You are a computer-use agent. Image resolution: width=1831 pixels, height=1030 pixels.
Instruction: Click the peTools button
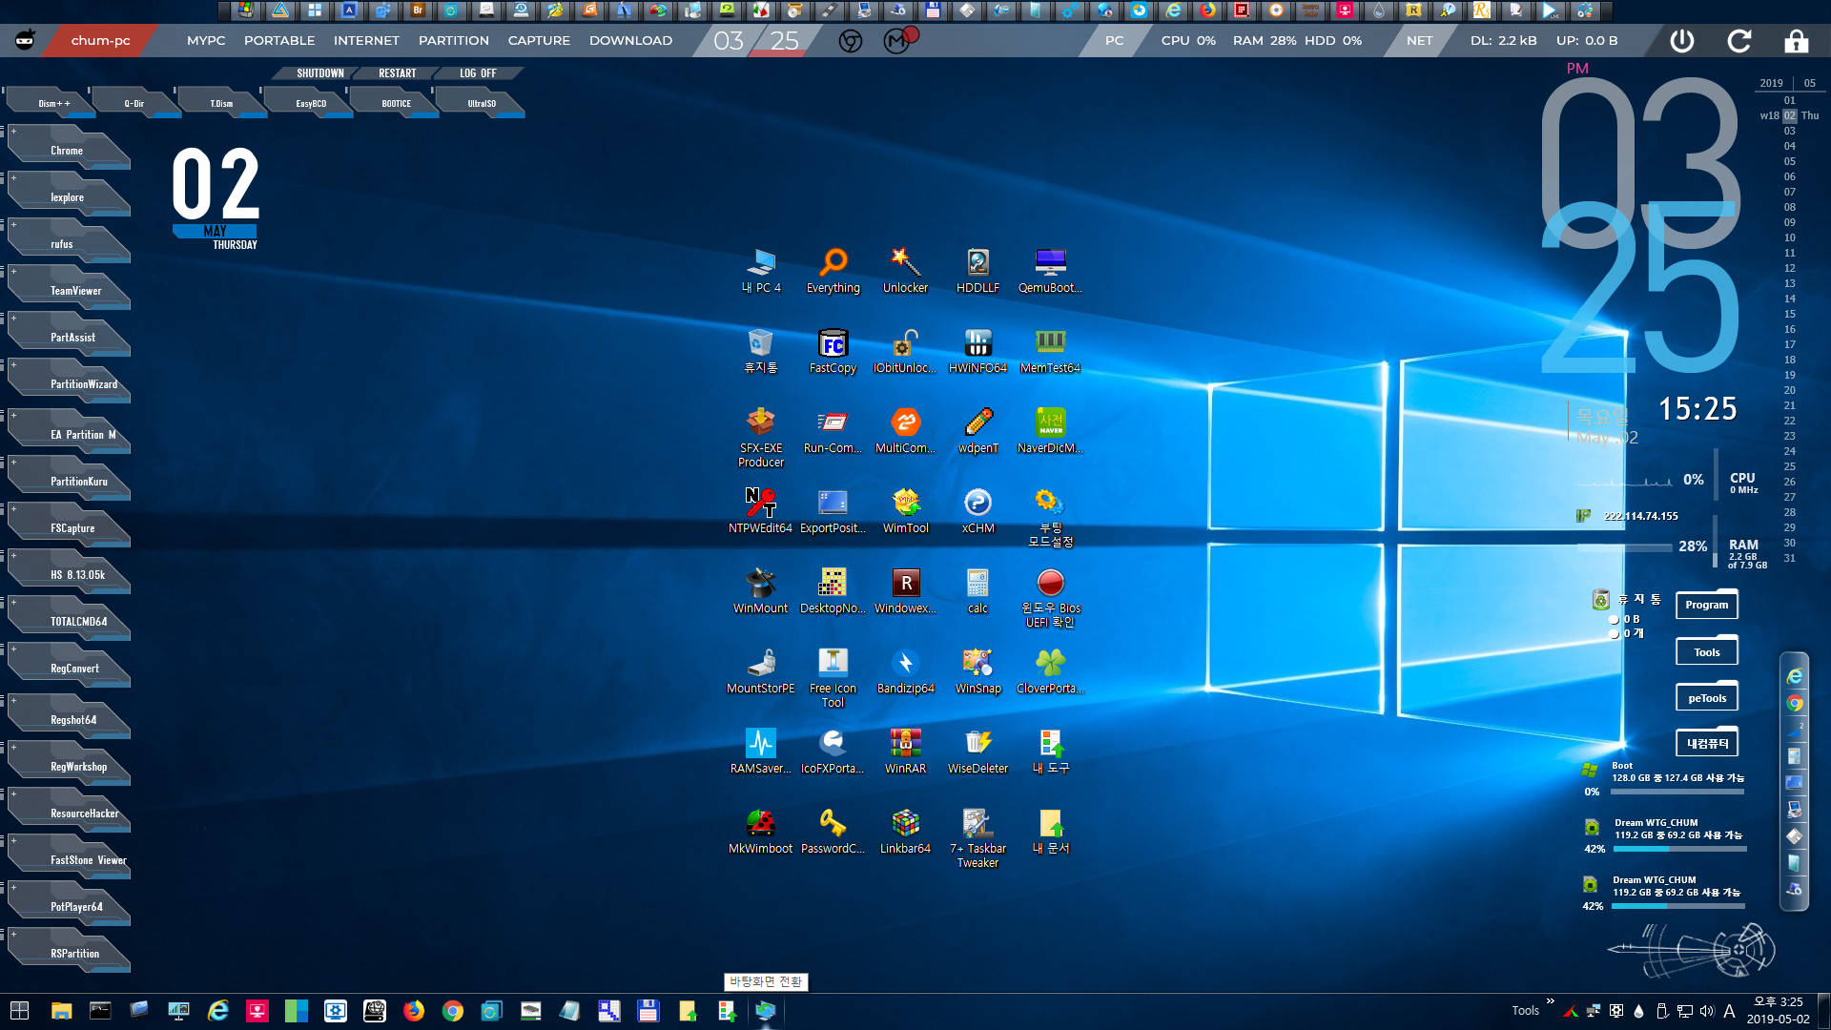pyautogui.click(x=1706, y=698)
